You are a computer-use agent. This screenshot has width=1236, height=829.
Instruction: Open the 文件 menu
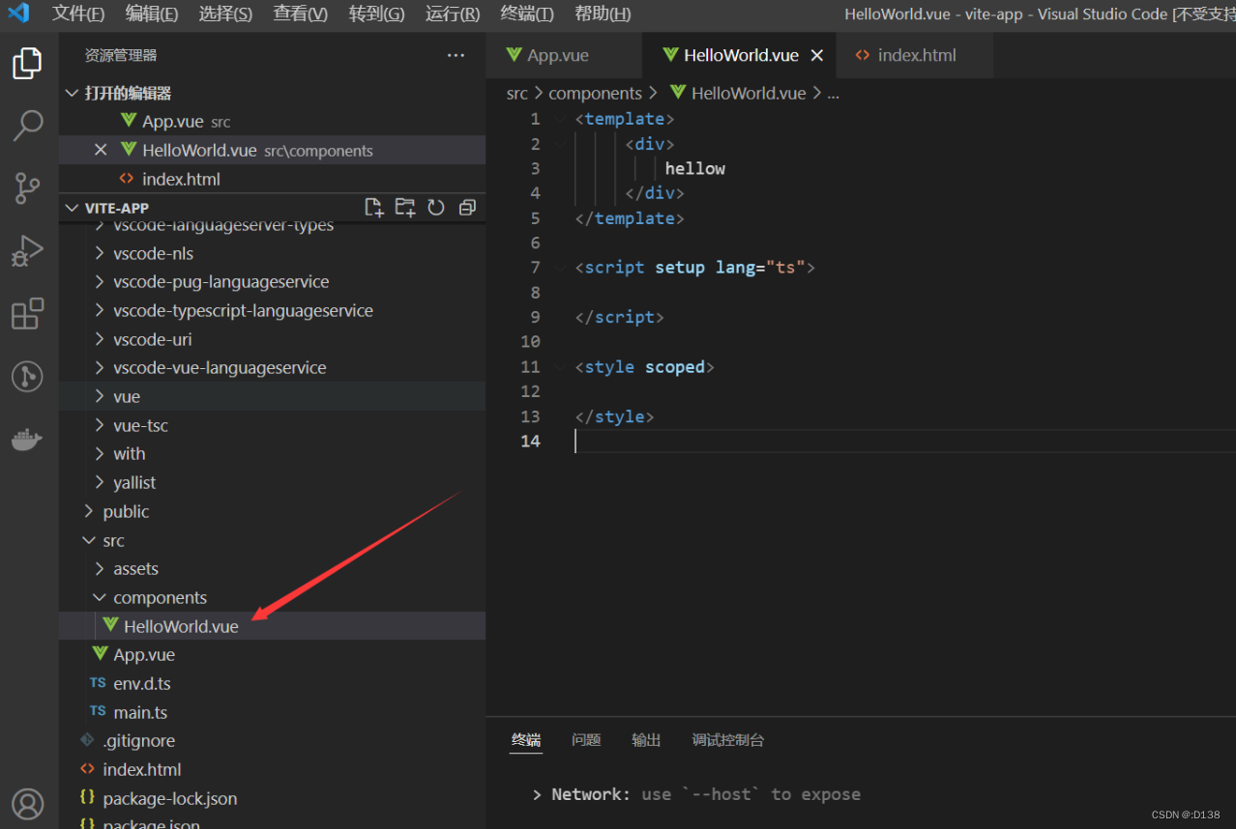click(x=78, y=14)
